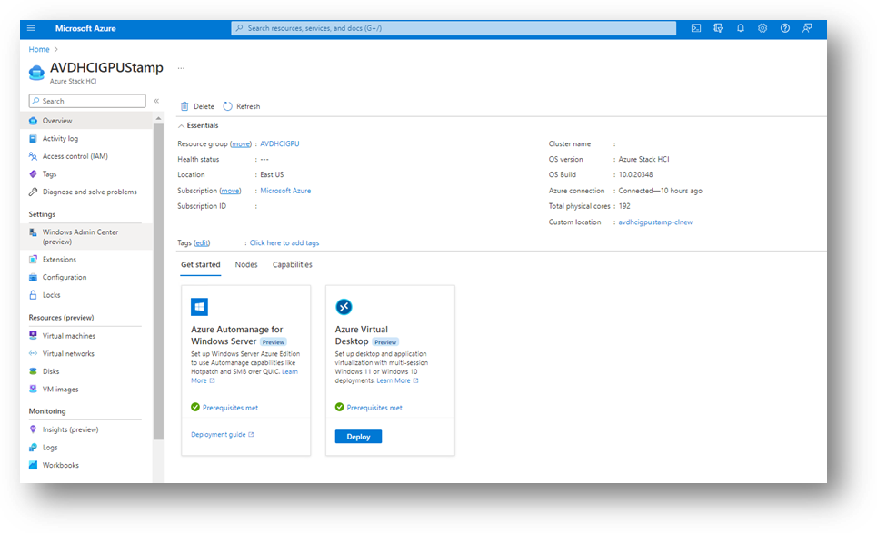Click the Azure Stack HCI resource icon

[x=36, y=73]
